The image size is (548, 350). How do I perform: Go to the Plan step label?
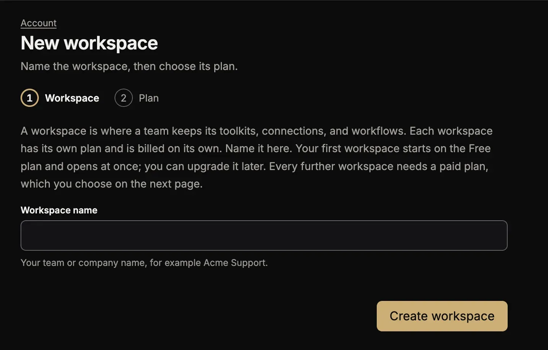coord(149,98)
